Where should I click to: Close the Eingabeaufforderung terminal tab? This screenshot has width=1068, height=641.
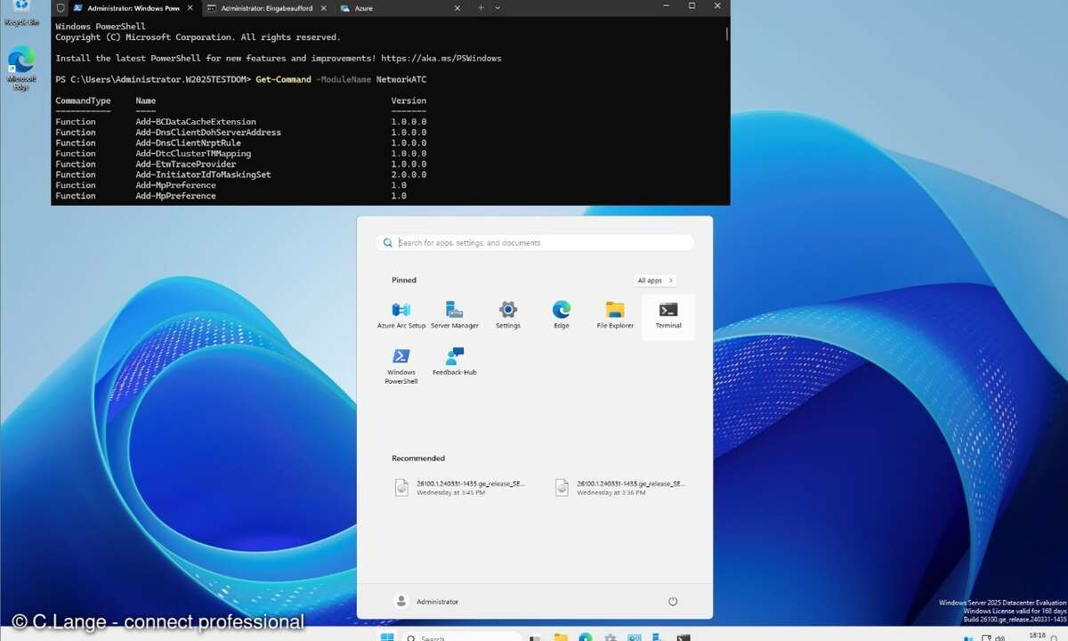click(x=323, y=8)
